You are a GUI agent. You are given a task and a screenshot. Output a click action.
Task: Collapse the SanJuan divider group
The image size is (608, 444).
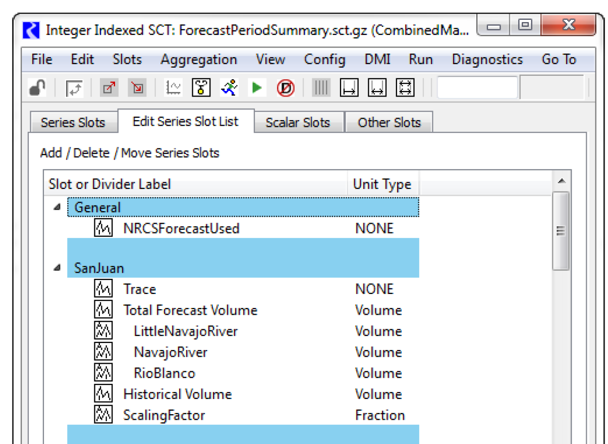tap(57, 268)
